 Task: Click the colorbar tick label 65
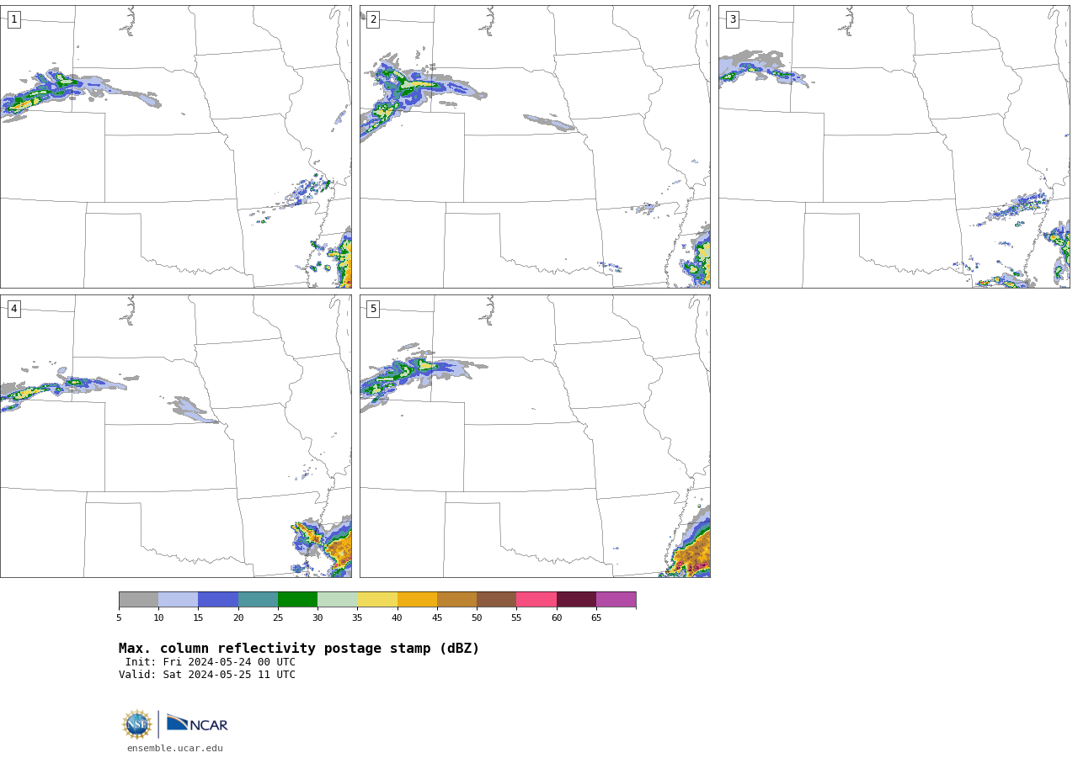pyautogui.click(x=596, y=618)
